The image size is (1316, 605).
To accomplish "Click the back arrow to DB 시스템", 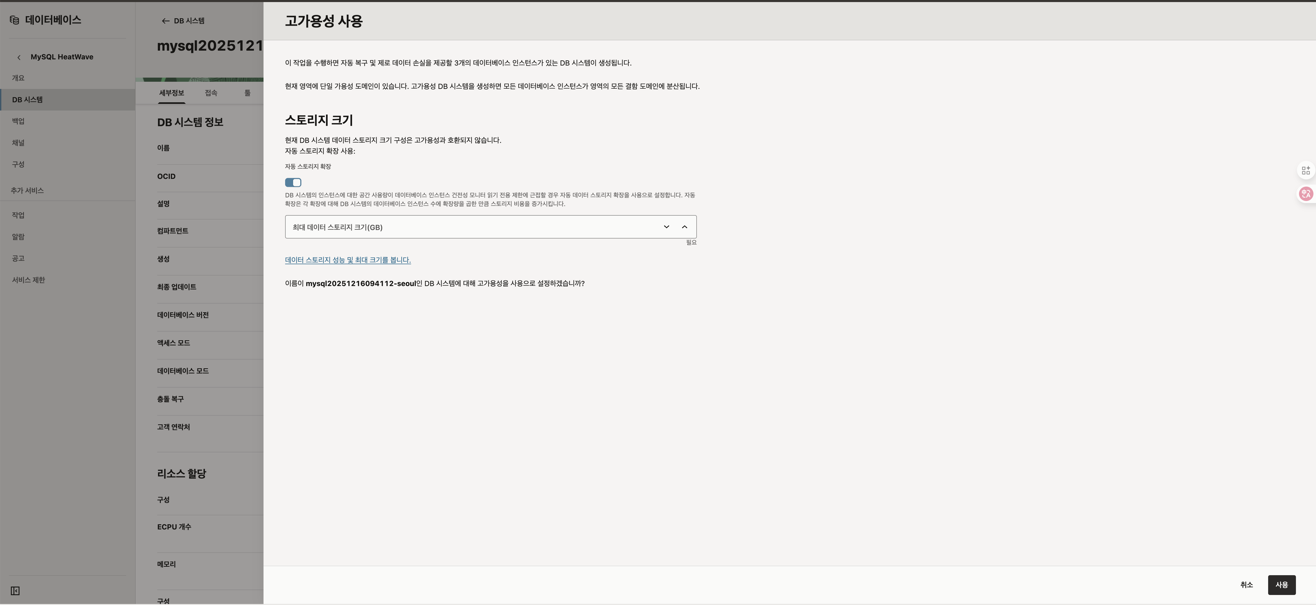I will pos(165,21).
